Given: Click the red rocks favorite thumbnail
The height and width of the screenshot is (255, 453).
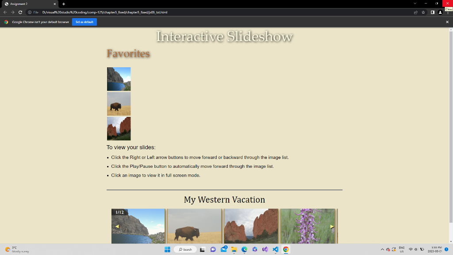Looking at the screenshot, I should [x=119, y=129].
